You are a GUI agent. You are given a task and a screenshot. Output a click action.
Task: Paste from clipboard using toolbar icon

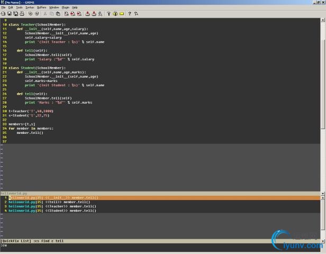click(x=57, y=13)
